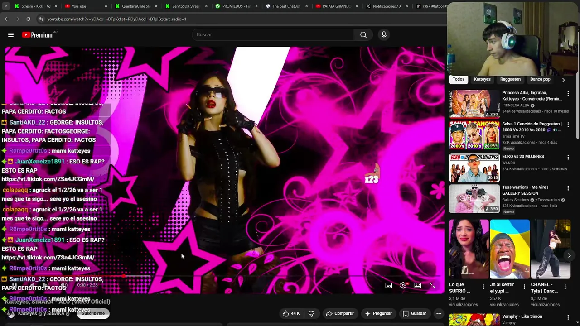The height and width of the screenshot is (326, 580).
Task: Reload the YouTube page
Action: (28, 19)
